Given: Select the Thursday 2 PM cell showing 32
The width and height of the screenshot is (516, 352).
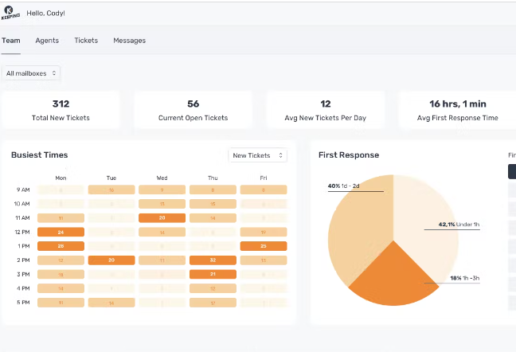Looking at the screenshot, I should coord(213,260).
